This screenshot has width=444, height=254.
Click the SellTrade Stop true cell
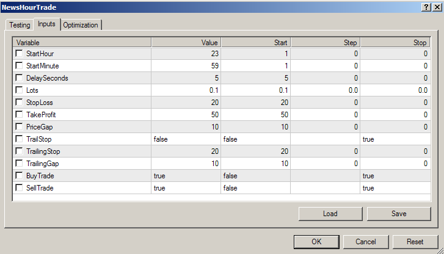(395, 188)
